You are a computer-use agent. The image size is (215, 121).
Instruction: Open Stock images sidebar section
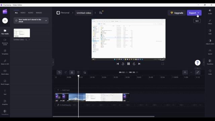tap(5, 82)
